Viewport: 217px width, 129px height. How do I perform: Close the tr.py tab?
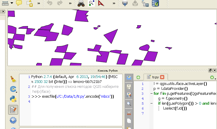click(162, 77)
